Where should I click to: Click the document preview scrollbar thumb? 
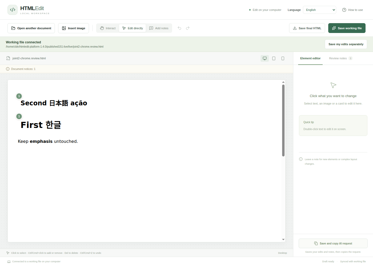(x=283, y=120)
